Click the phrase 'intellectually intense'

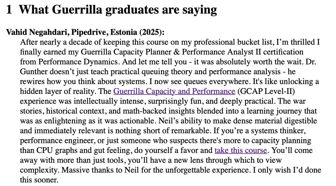tap(111, 101)
